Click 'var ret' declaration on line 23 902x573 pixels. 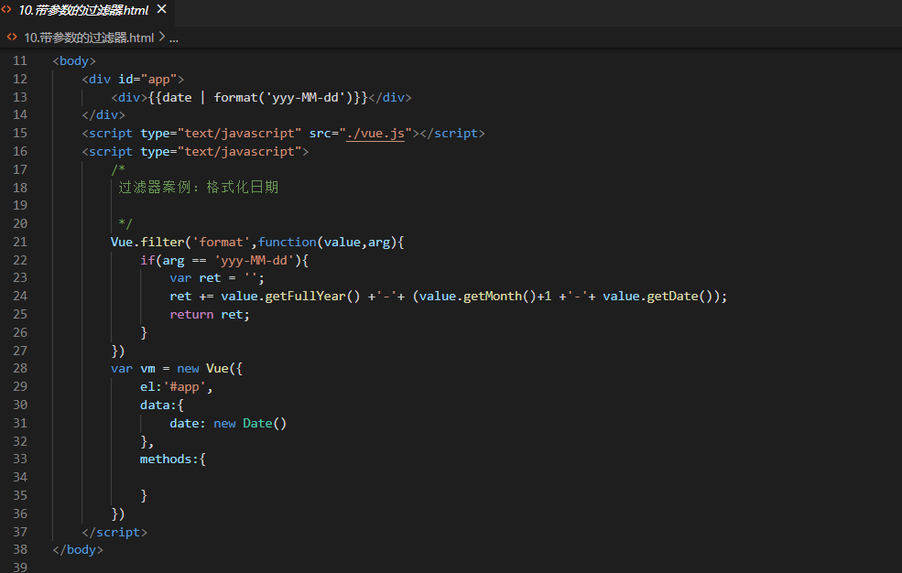tap(195, 278)
